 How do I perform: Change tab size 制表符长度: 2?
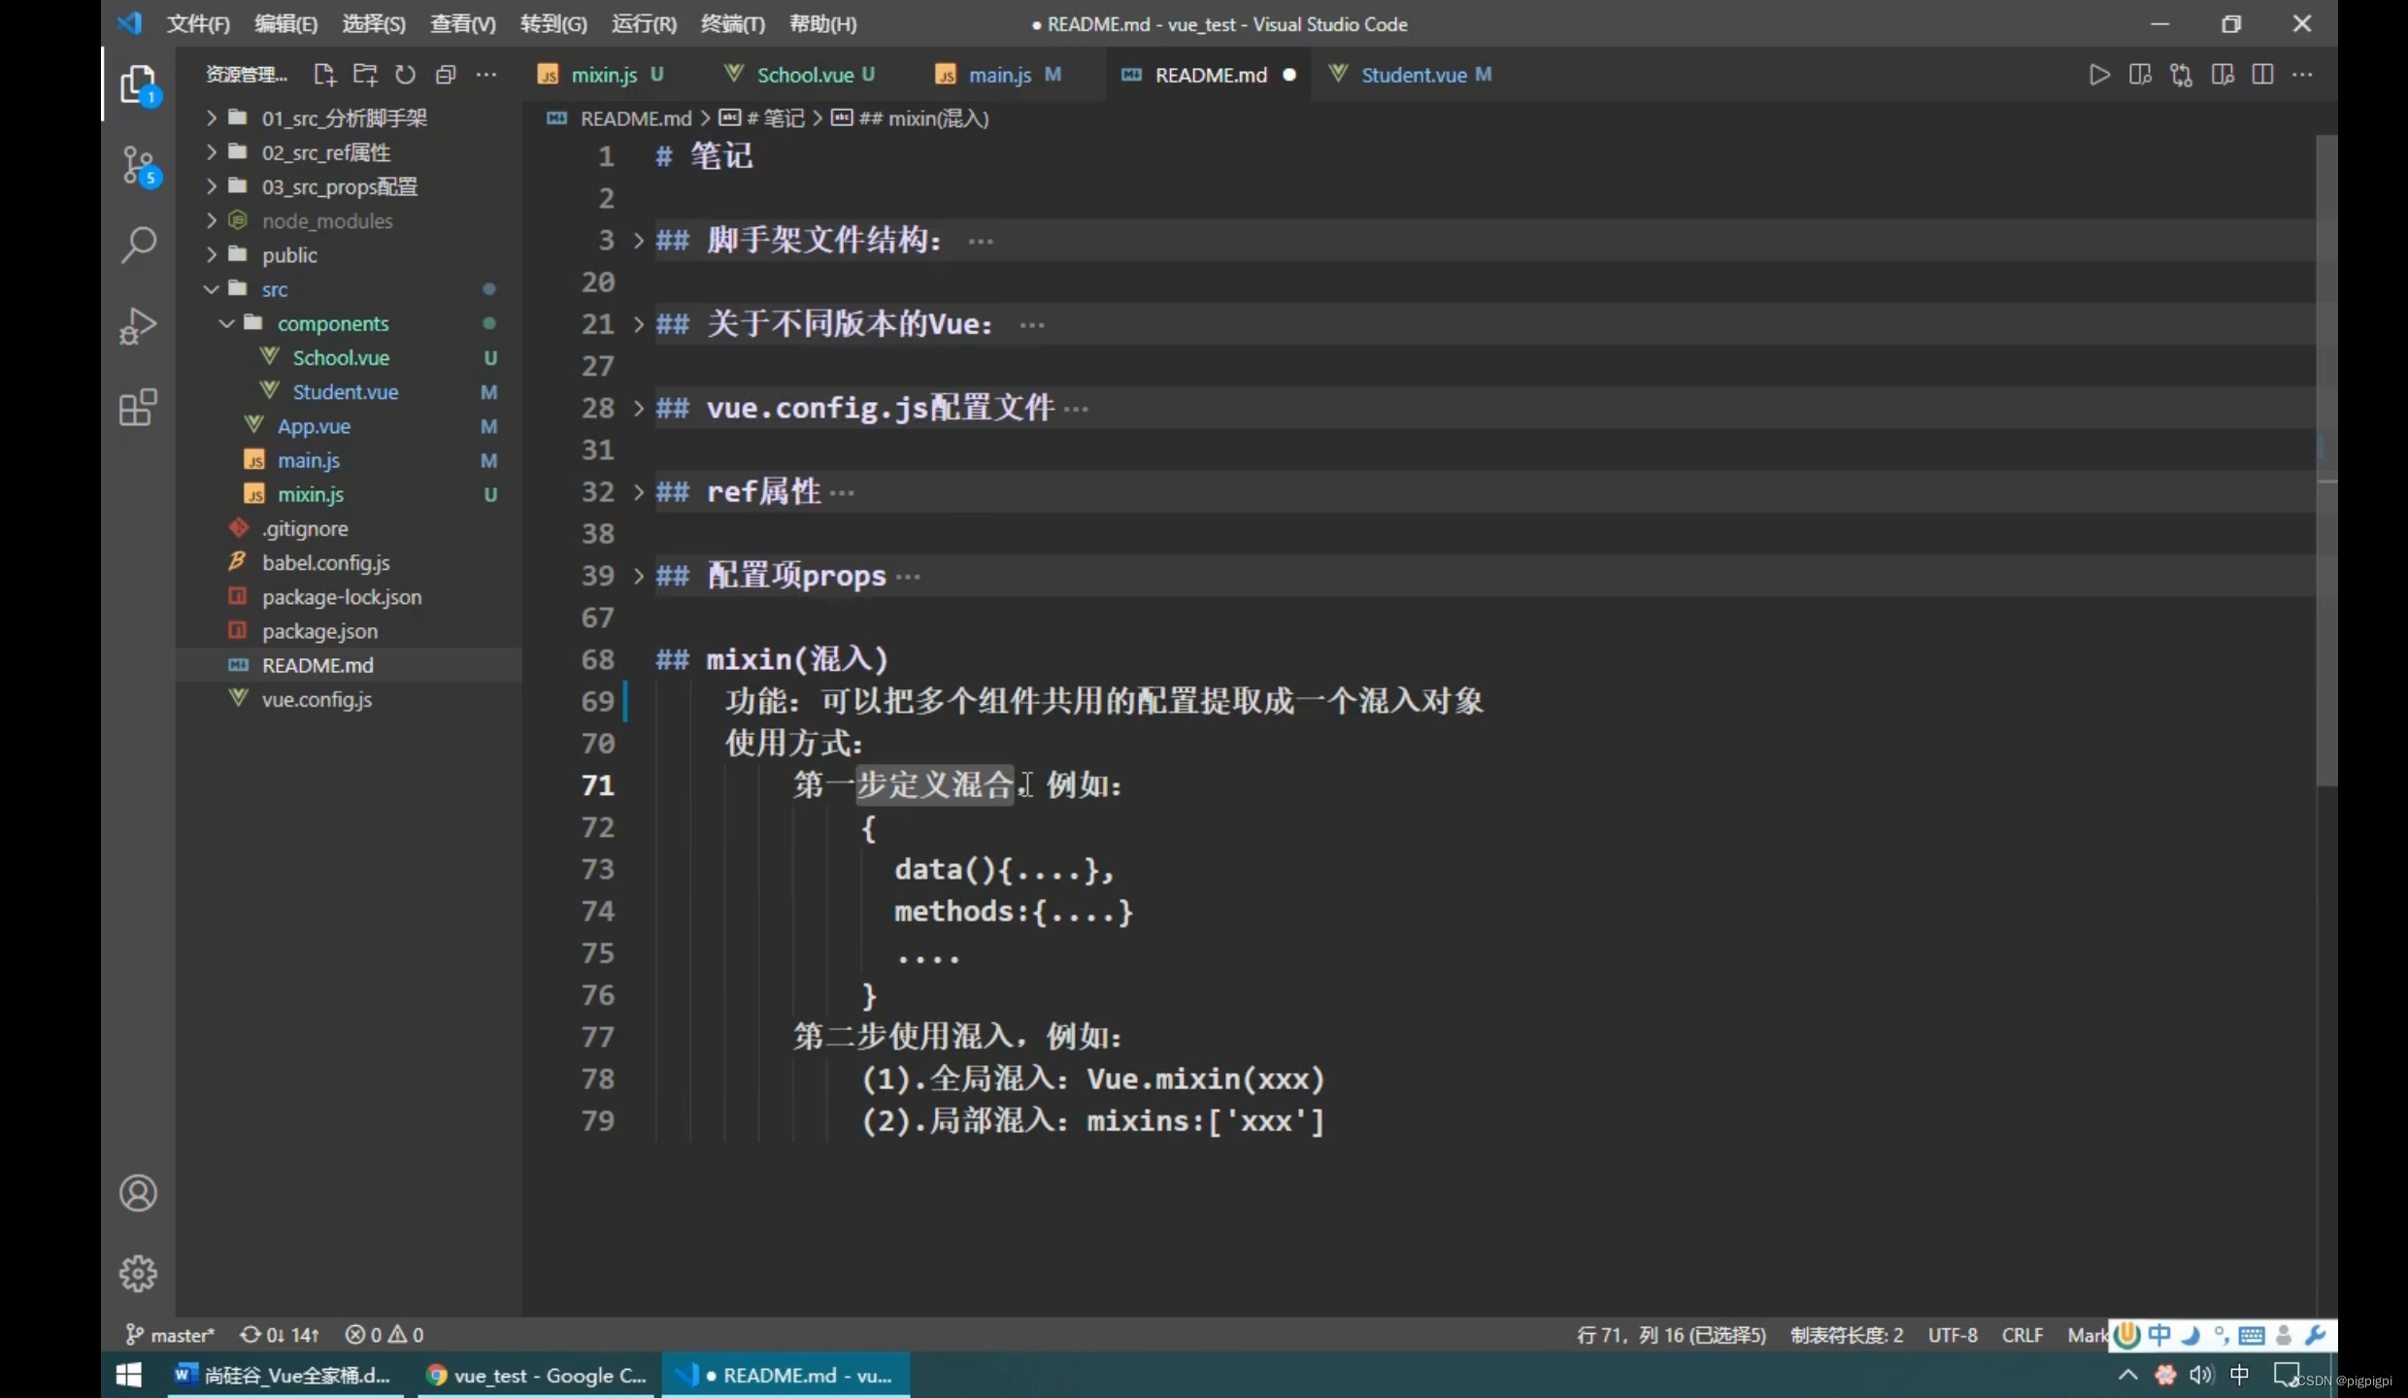pos(1847,1335)
